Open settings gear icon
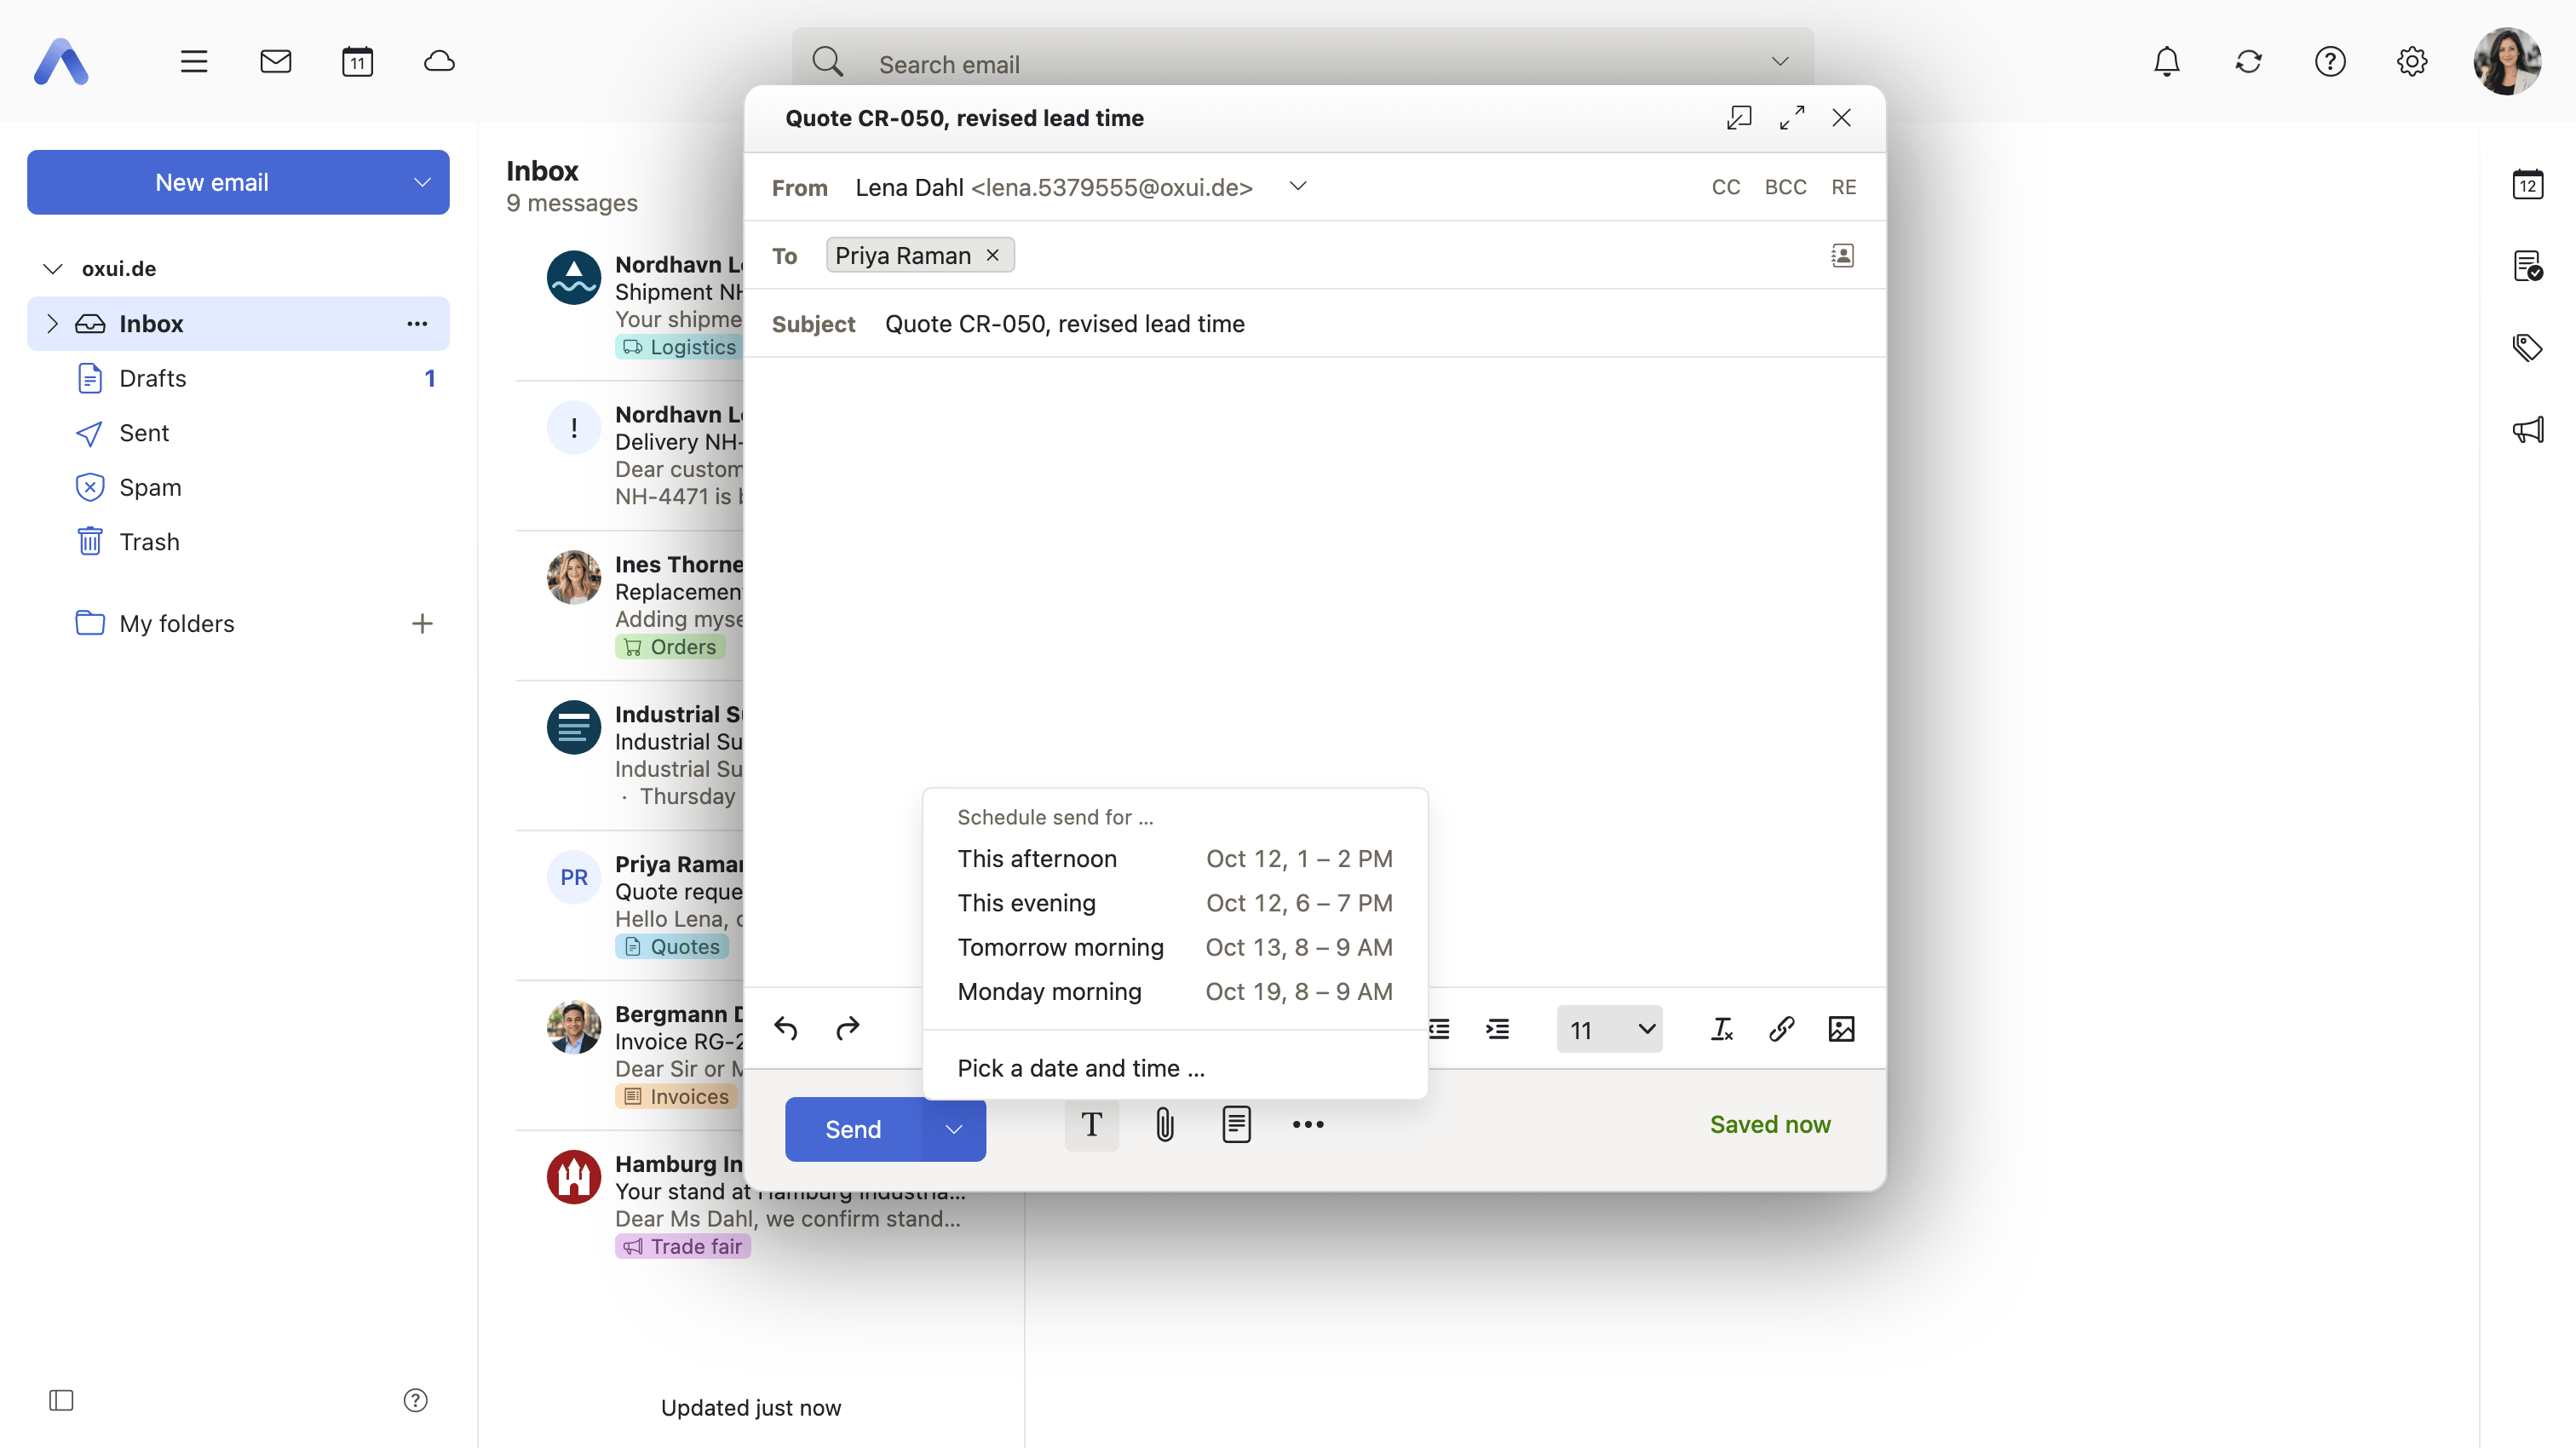The image size is (2576, 1448). (2411, 62)
